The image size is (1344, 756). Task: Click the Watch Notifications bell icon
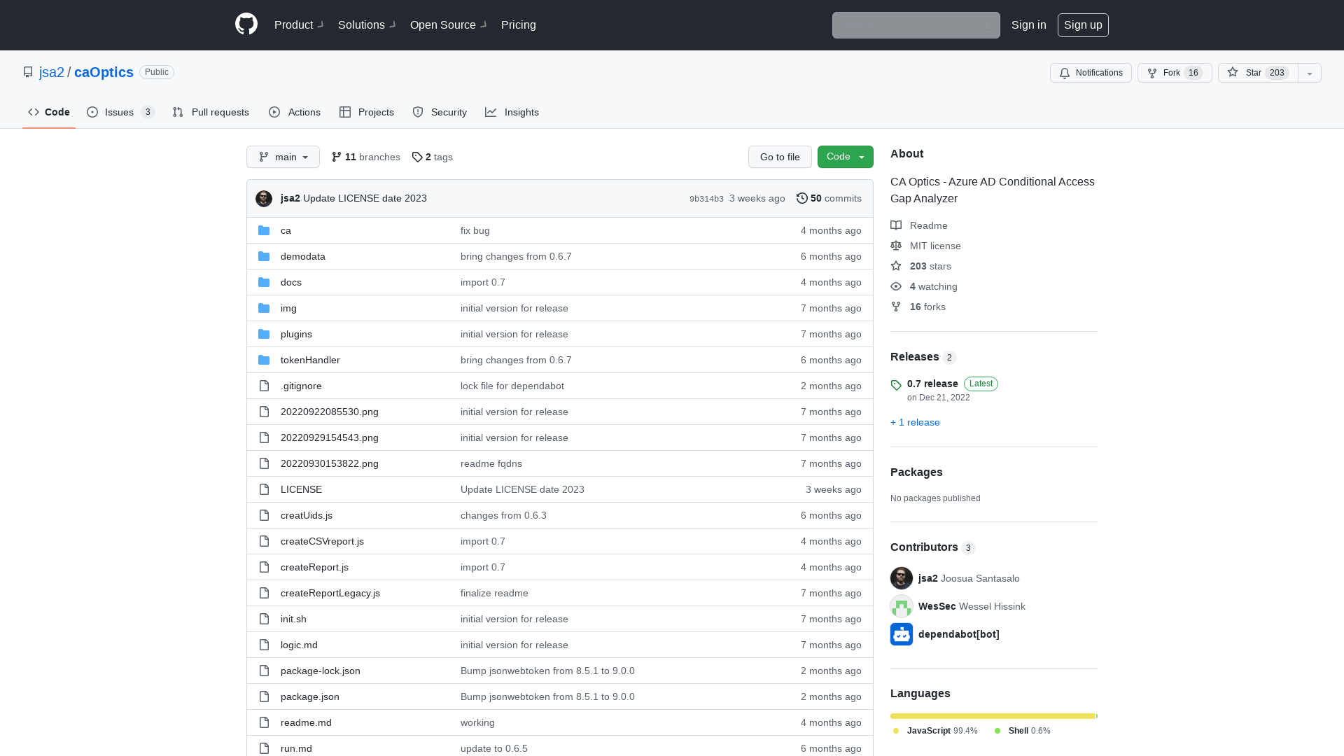(x=1065, y=73)
